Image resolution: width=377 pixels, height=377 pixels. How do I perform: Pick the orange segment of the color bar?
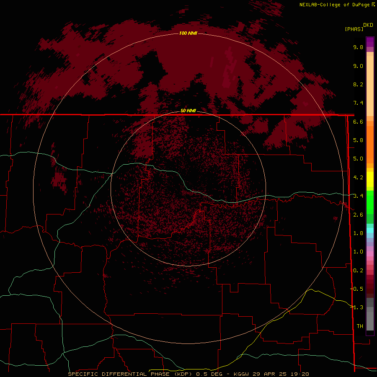[x=370, y=144]
